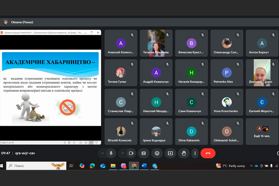
Task: Click Oksana presenter avatar
Action: (6, 22)
